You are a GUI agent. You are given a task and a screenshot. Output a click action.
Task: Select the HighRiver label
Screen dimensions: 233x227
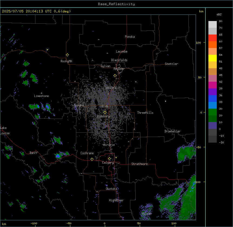point(116,200)
